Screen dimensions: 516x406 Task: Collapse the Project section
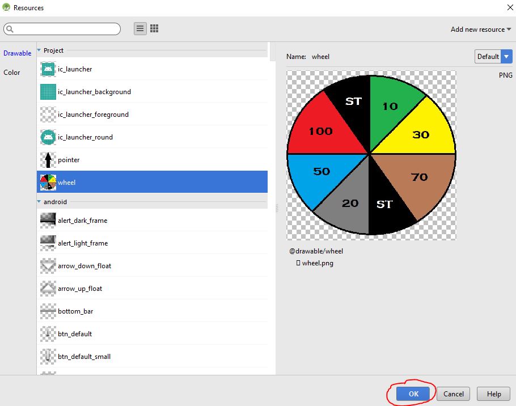click(x=39, y=50)
